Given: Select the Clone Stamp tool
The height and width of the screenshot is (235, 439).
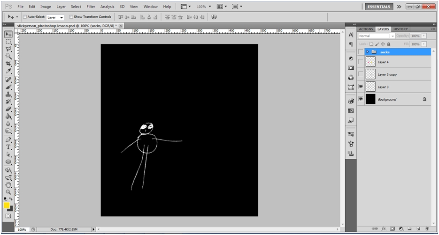Looking at the screenshot, I should pyautogui.click(x=8, y=95).
